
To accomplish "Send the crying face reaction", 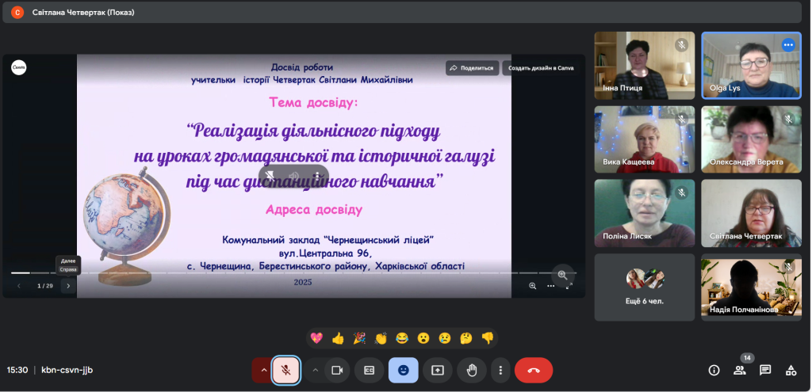I will 445,338.
